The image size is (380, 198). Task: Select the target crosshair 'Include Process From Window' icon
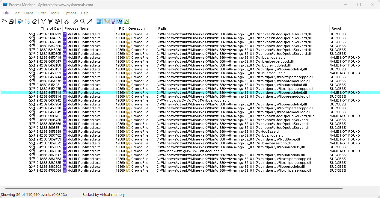pos(57,21)
